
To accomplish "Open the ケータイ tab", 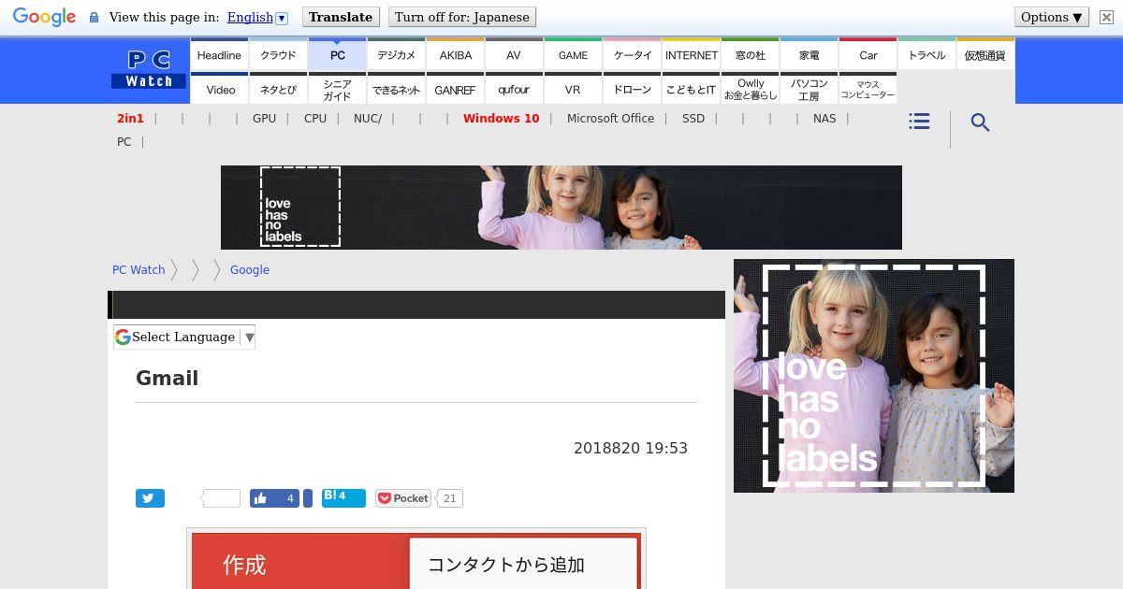I will 633,55.
